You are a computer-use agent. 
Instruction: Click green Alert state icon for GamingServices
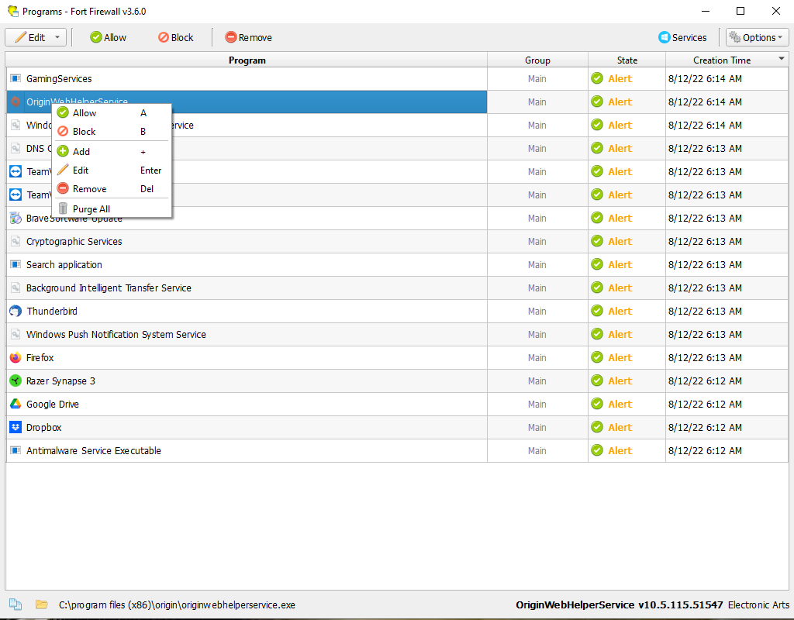597,78
